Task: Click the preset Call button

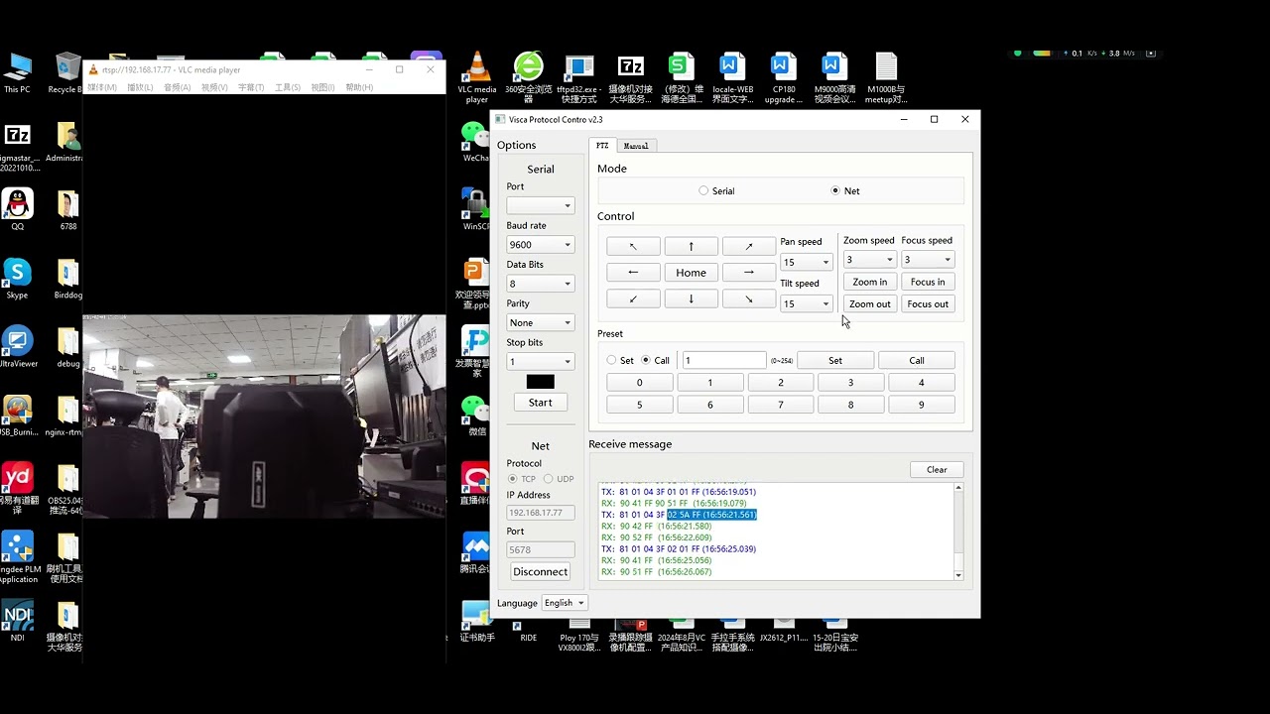Action: [916, 360]
